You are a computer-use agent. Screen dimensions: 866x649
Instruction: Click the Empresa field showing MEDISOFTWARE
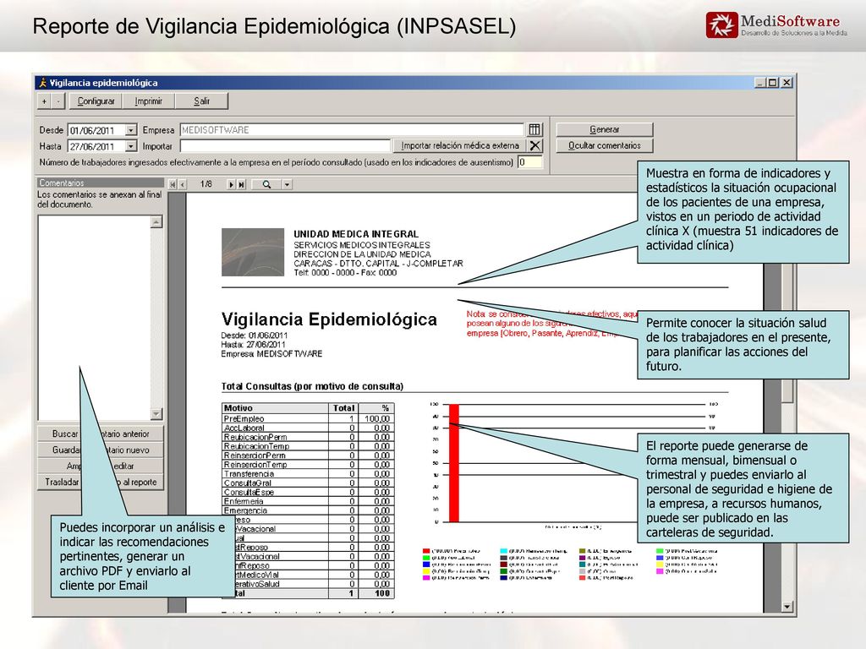point(352,129)
